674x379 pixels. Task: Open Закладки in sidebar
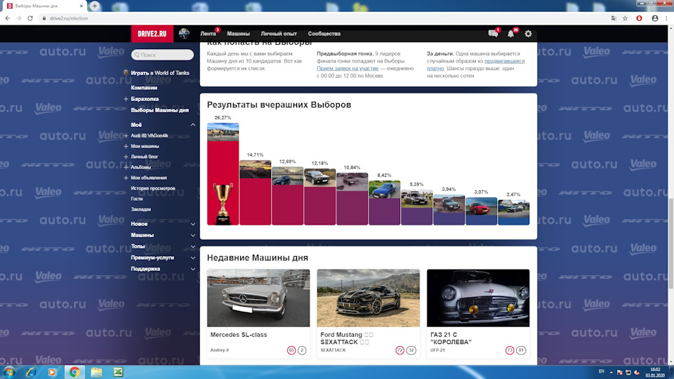[140, 209]
